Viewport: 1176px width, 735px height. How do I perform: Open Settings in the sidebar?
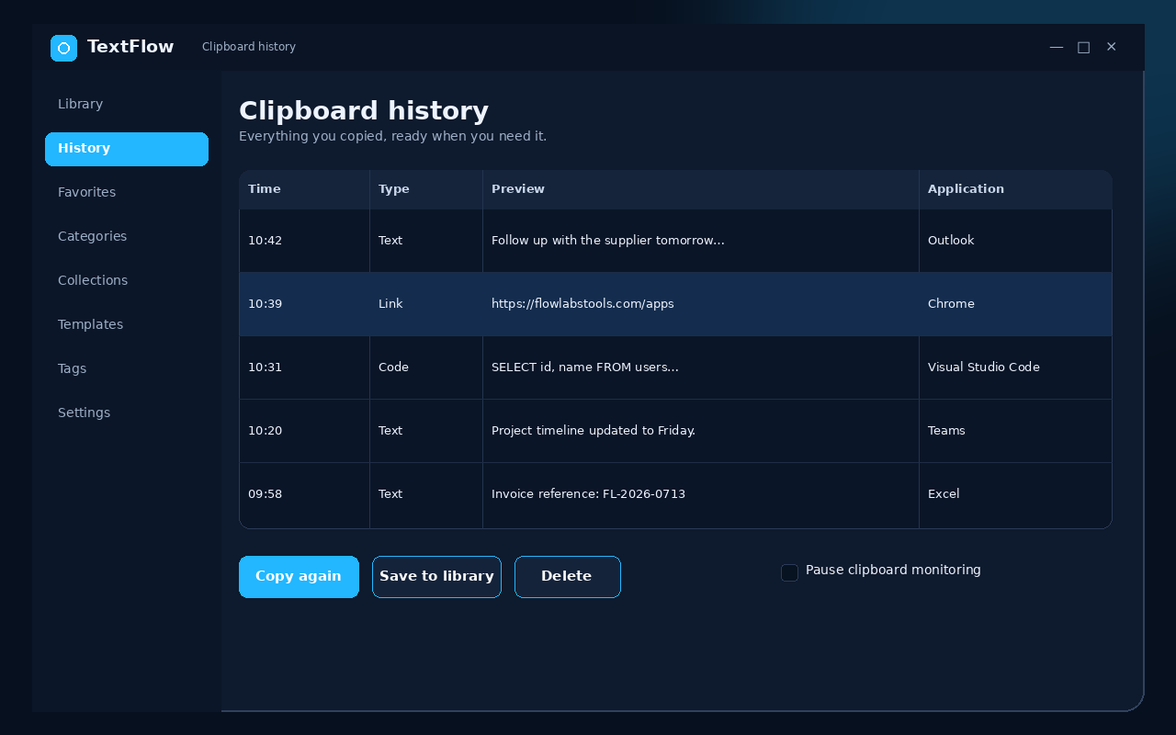pyautogui.click(x=127, y=413)
